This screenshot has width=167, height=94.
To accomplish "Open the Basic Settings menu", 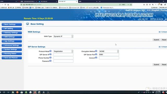I will click(12, 24).
